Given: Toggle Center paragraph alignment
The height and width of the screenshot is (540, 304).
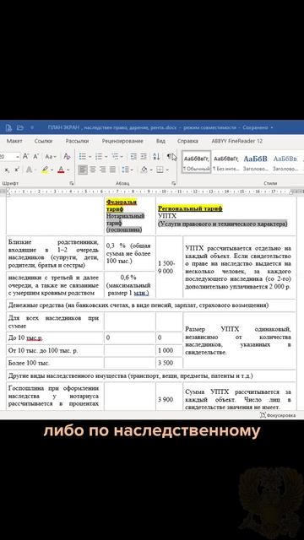Looking at the screenshot, I should [93, 170].
